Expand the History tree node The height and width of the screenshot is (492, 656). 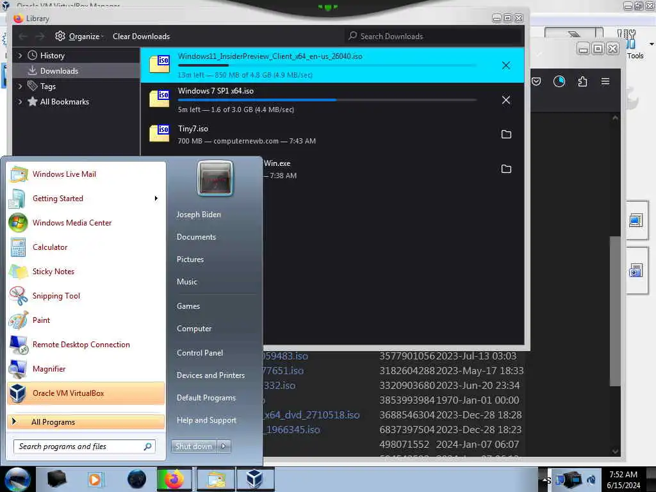coord(20,56)
